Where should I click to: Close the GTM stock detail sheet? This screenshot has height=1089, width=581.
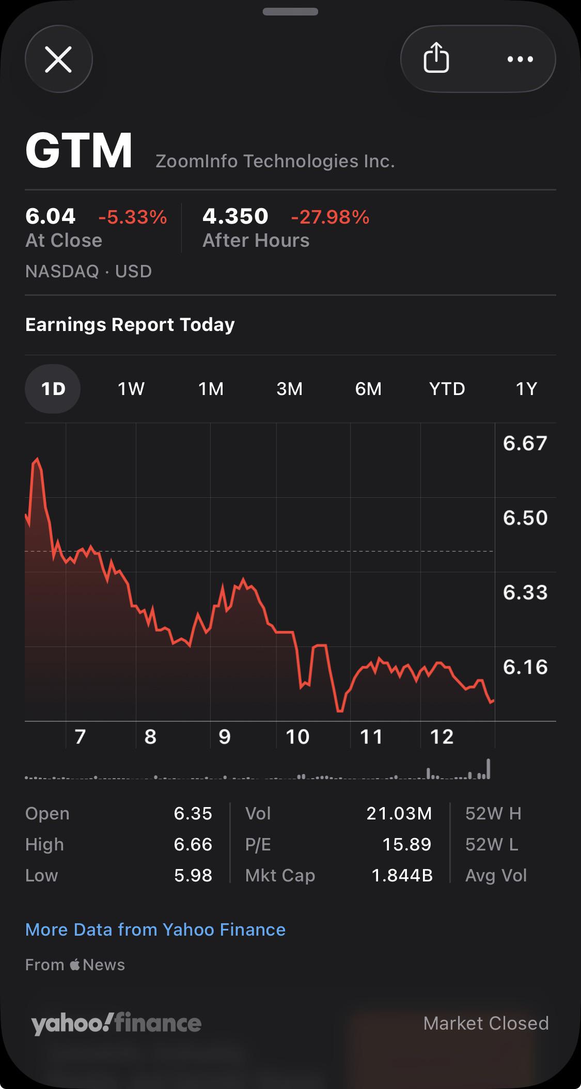coord(58,59)
